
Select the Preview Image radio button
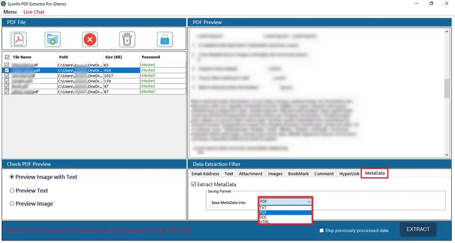(x=12, y=204)
